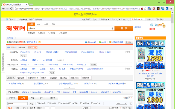Close the iphone_淘宝搜索 browser tab
Screen dimensions: 175x109
26,5
